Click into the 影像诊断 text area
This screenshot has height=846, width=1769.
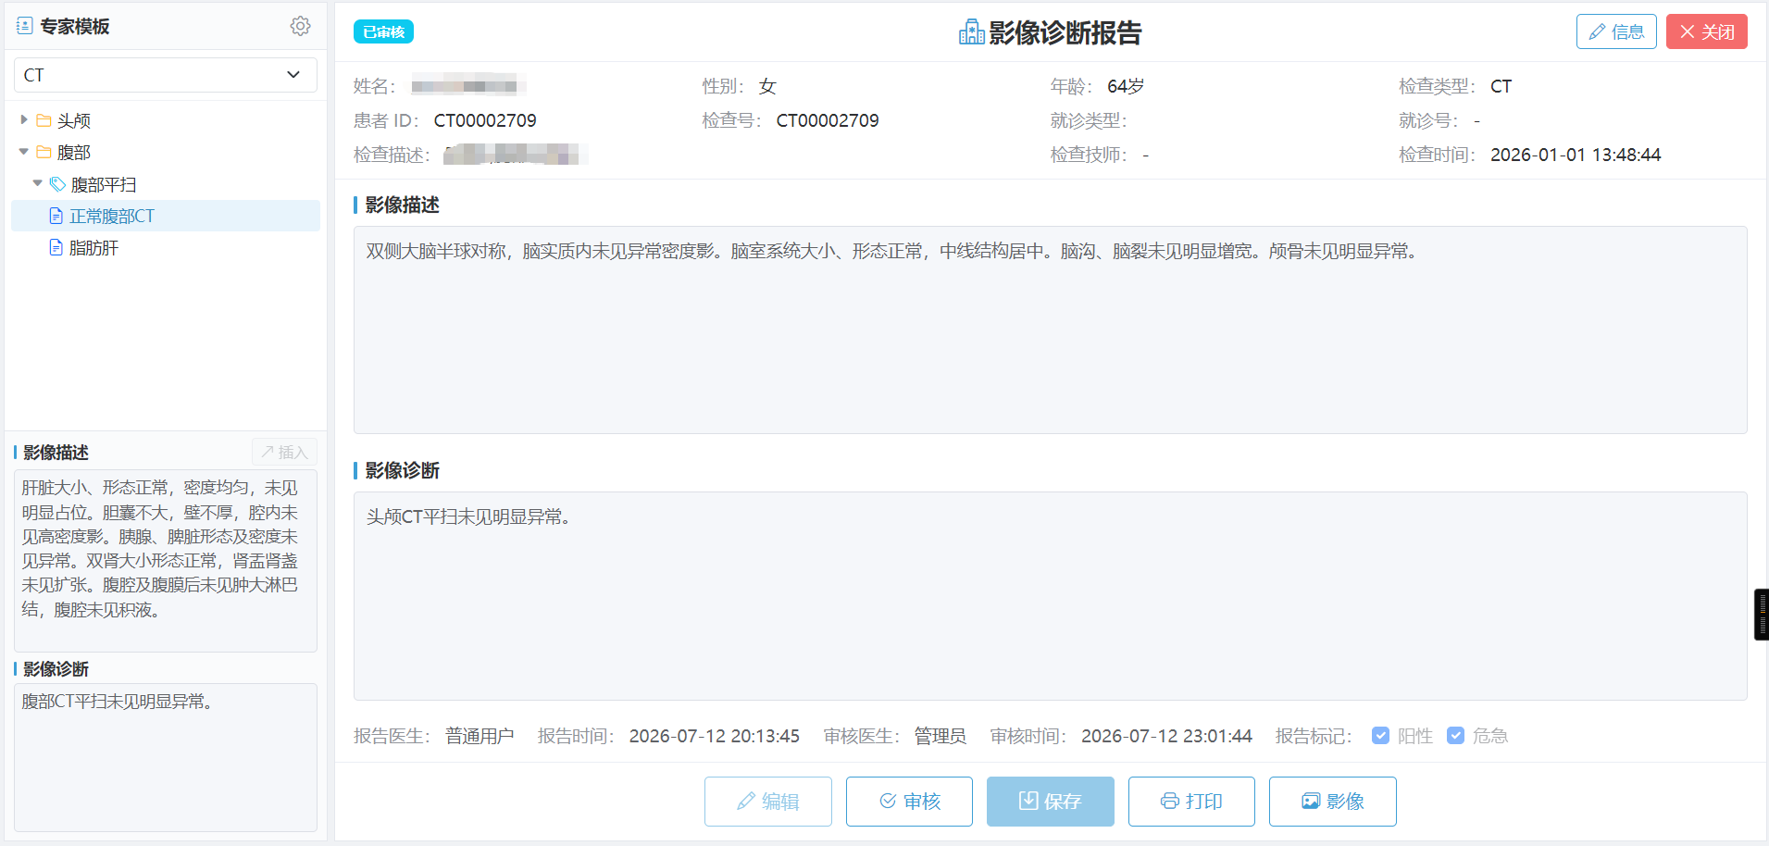[x=1051, y=596]
